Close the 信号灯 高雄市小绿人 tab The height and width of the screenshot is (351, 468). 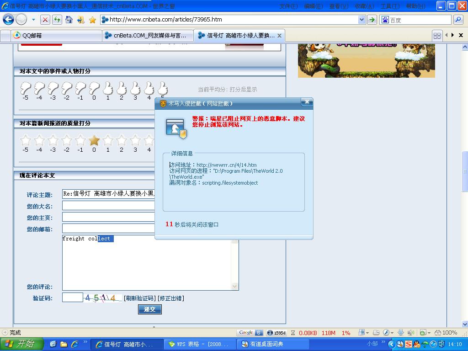coord(279,36)
